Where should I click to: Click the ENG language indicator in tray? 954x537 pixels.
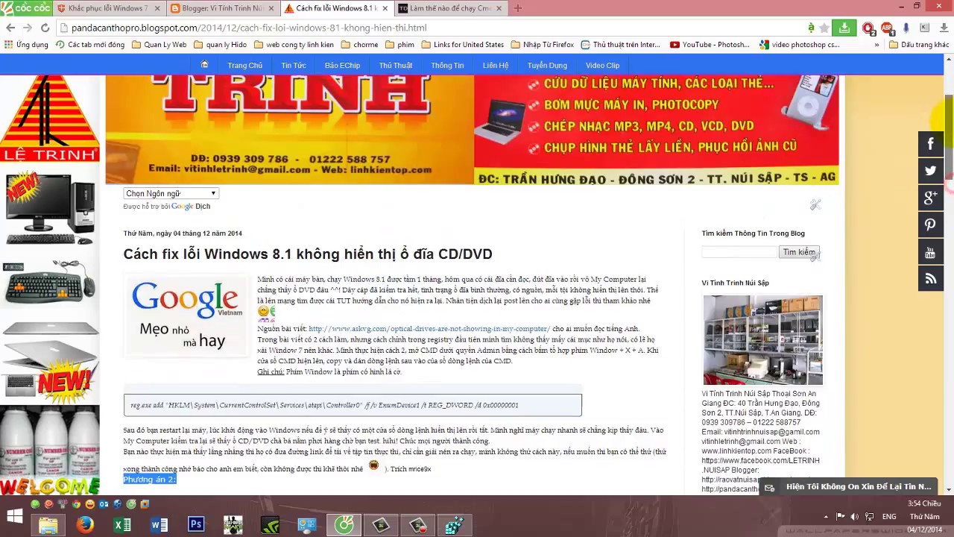tap(889, 516)
